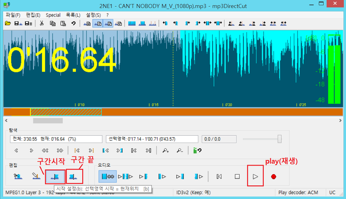
Task: Paste audio using the toolbar clipboard icon
Action: click(x=63, y=23)
